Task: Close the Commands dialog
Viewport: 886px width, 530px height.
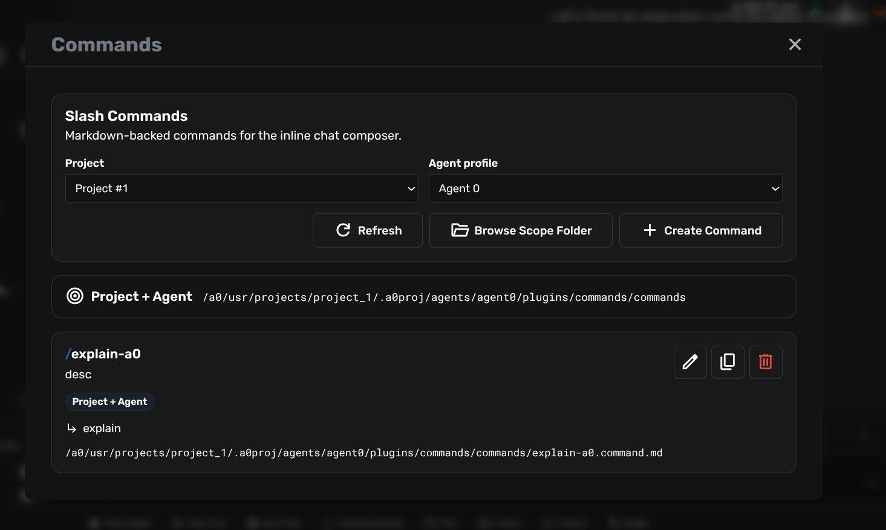Action: point(795,45)
